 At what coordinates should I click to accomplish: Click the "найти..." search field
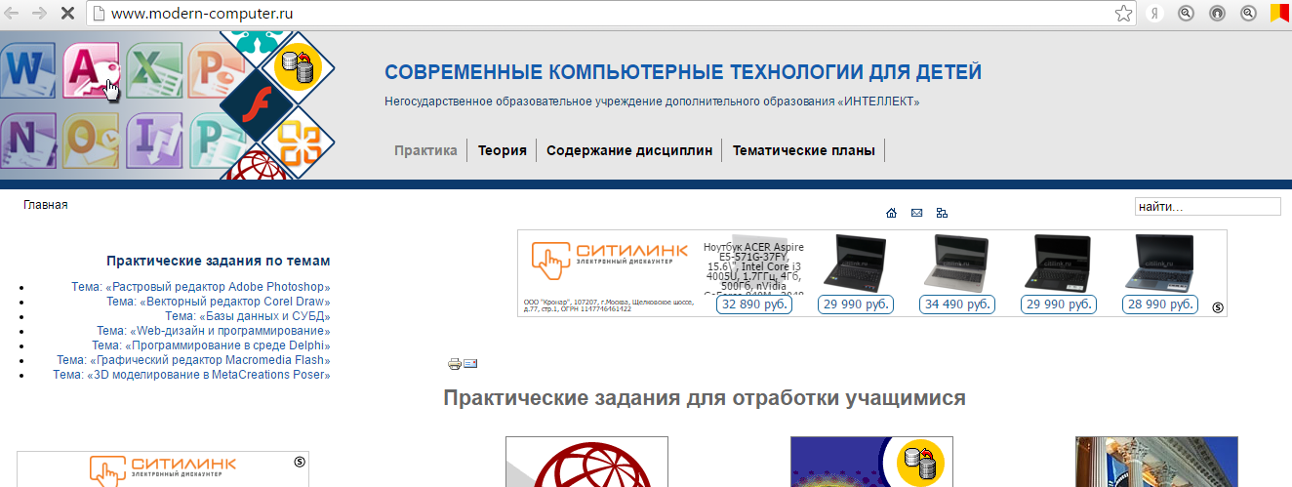pos(1207,207)
